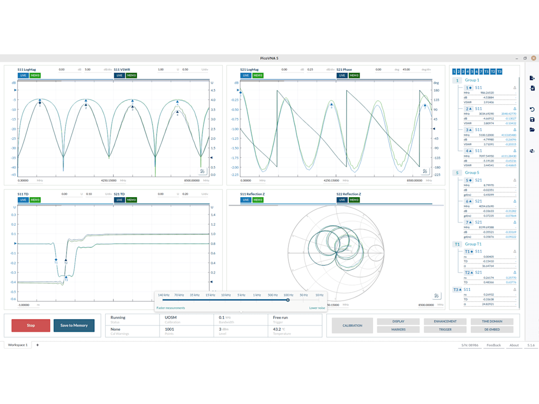Click marker 4 S11 row badge
The image size is (539, 404).
pyautogui.click(x=468, y=151)
